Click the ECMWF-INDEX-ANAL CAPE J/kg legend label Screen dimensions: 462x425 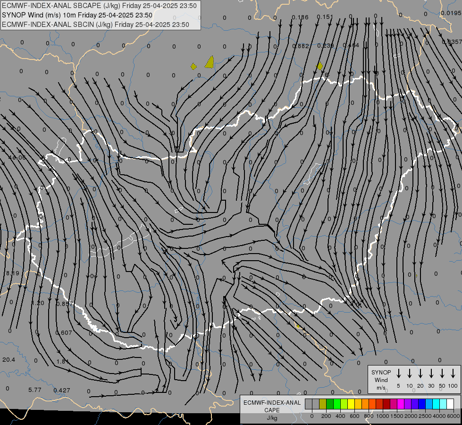[272, 410]
